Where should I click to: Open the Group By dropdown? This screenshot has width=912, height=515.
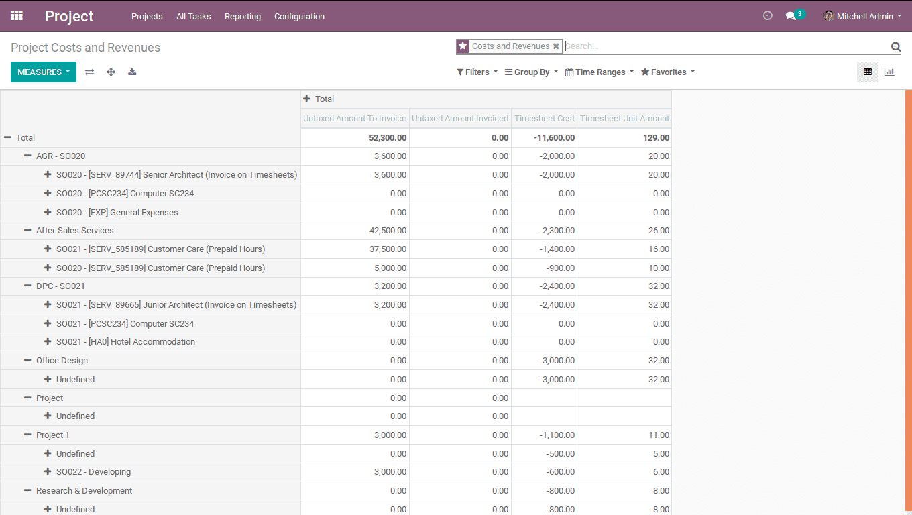(x=531, y=72)
